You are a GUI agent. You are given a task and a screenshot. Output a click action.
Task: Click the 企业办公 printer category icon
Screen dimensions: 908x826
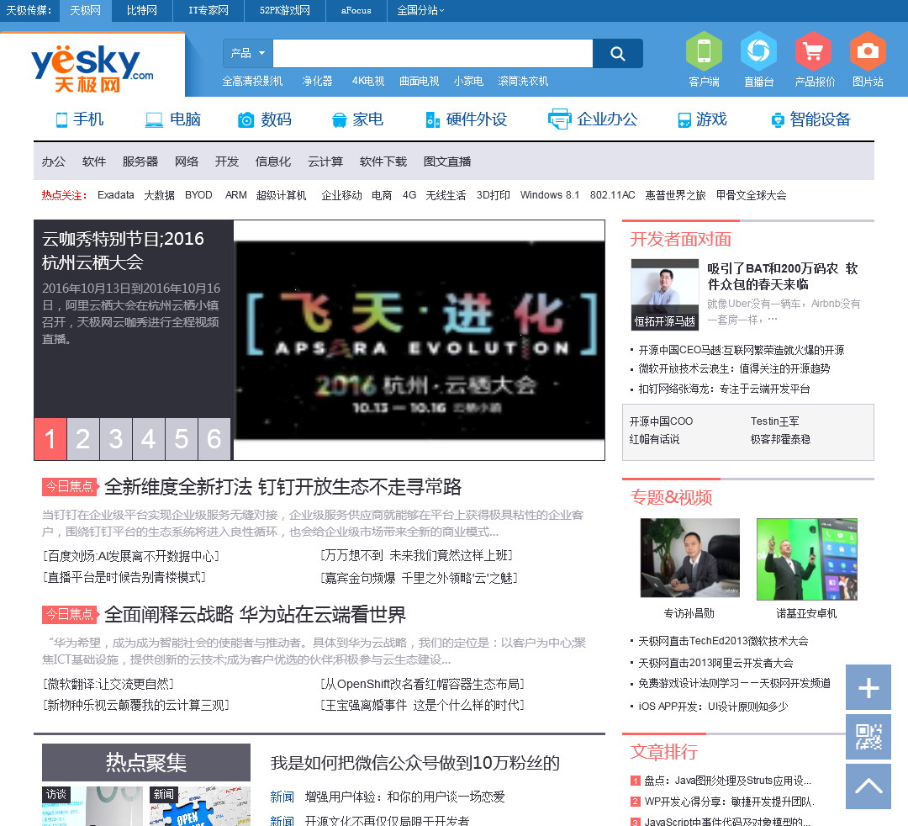(559, 119)
